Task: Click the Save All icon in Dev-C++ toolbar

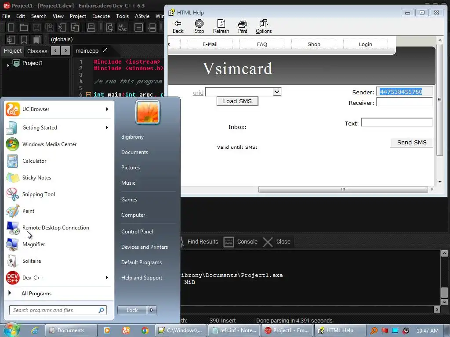Action: tap(49, 28)
